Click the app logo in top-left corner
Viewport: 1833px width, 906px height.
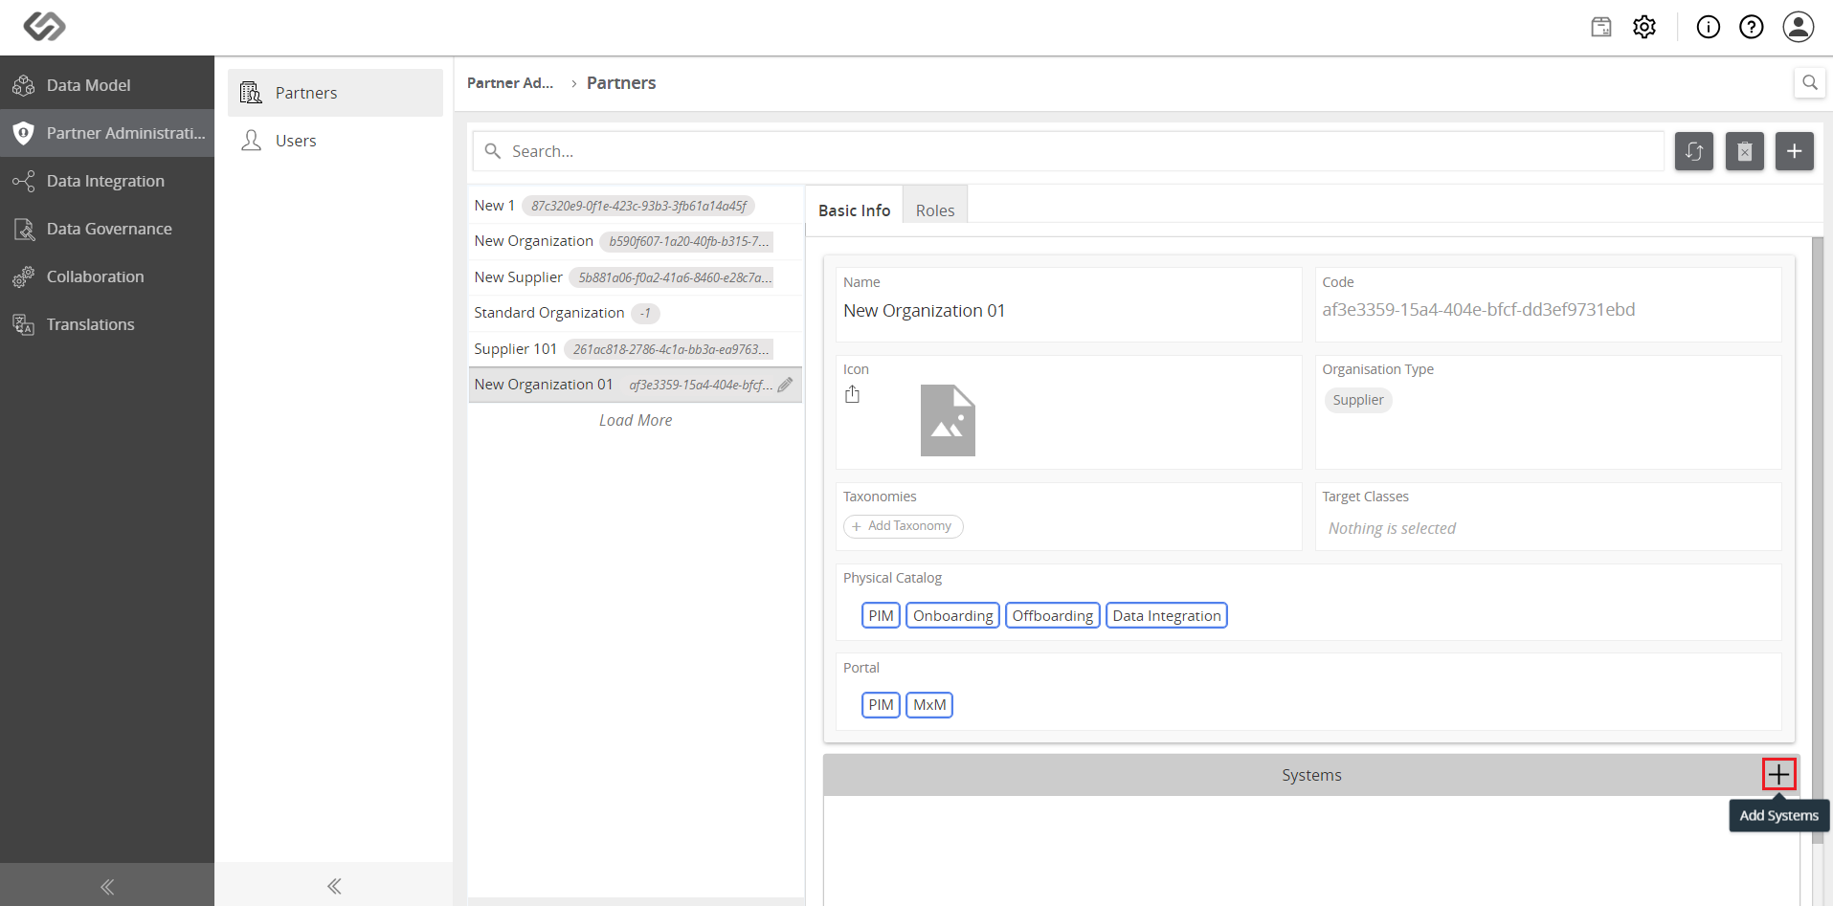tap(44, 26)
